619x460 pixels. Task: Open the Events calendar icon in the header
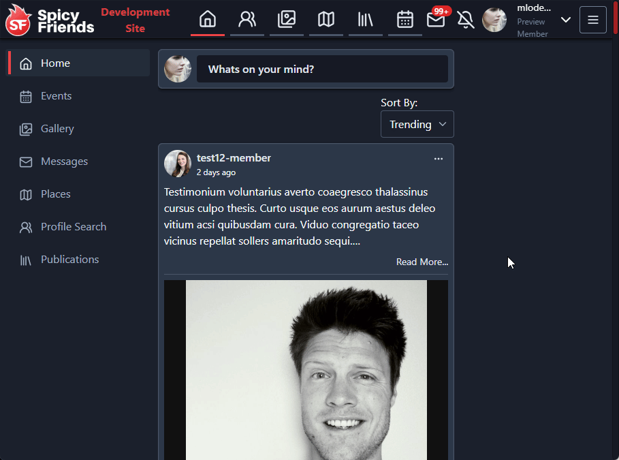coord(405,20)
